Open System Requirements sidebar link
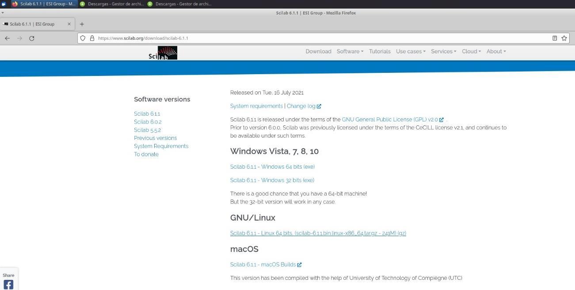 pyautogui.click(x=161, y=146)
